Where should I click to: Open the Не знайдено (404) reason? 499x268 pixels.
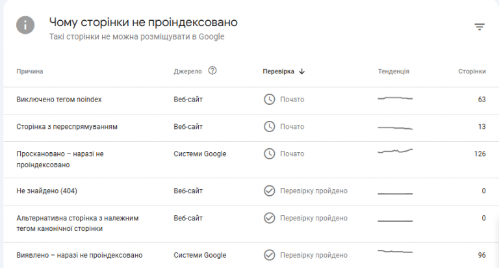coord(47,191)
